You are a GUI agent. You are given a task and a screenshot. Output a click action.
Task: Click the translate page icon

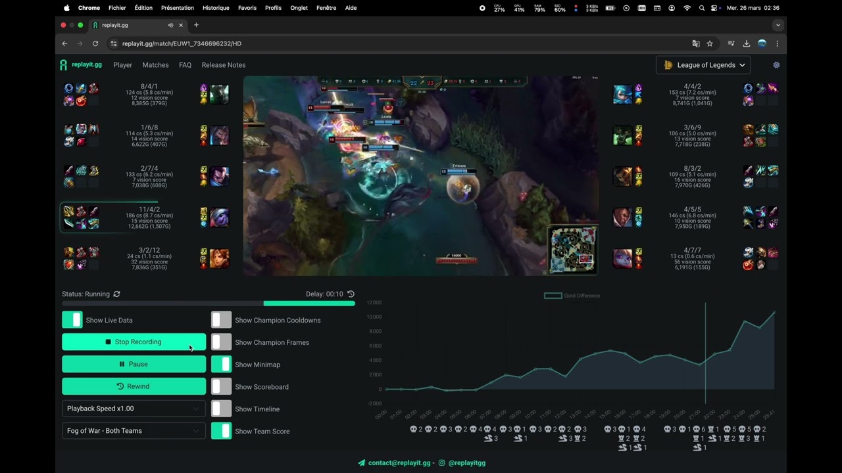pyautogui.click(x=696, y=43)
